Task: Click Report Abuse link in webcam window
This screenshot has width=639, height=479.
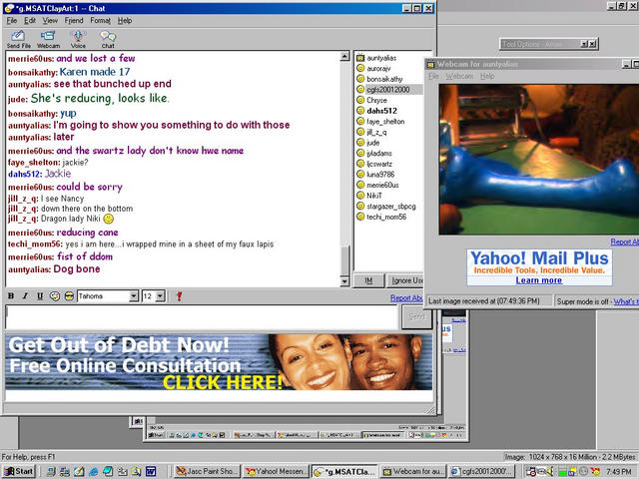Action: (x=624, y=241)
